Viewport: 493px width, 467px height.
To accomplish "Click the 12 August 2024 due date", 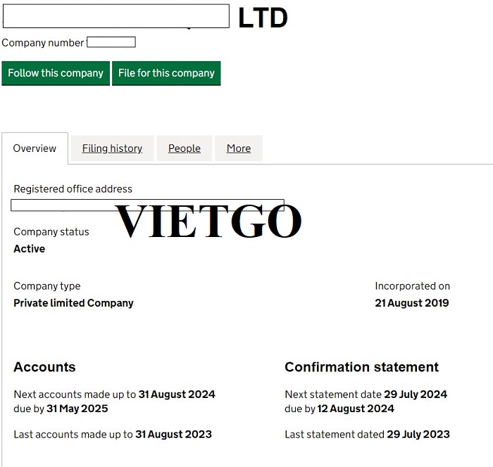I will pos(356,409).
